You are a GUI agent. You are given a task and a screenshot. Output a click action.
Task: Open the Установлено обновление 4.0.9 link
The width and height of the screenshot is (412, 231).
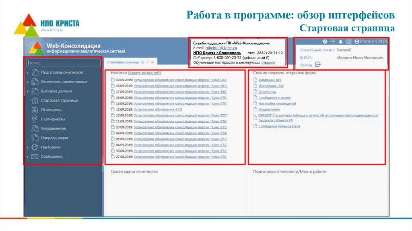[x=158, y=109]
